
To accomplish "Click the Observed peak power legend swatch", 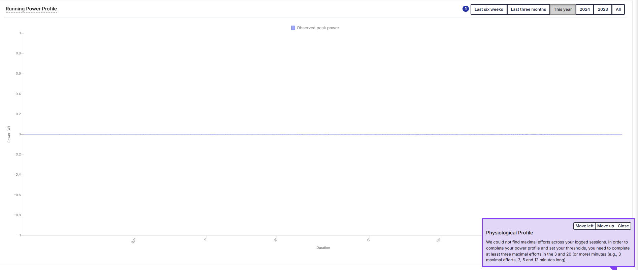I will (293, 28).
